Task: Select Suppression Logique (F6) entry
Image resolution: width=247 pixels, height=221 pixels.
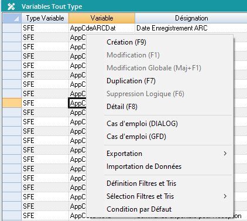Action: pyautogui.click(x=145, y=94)
